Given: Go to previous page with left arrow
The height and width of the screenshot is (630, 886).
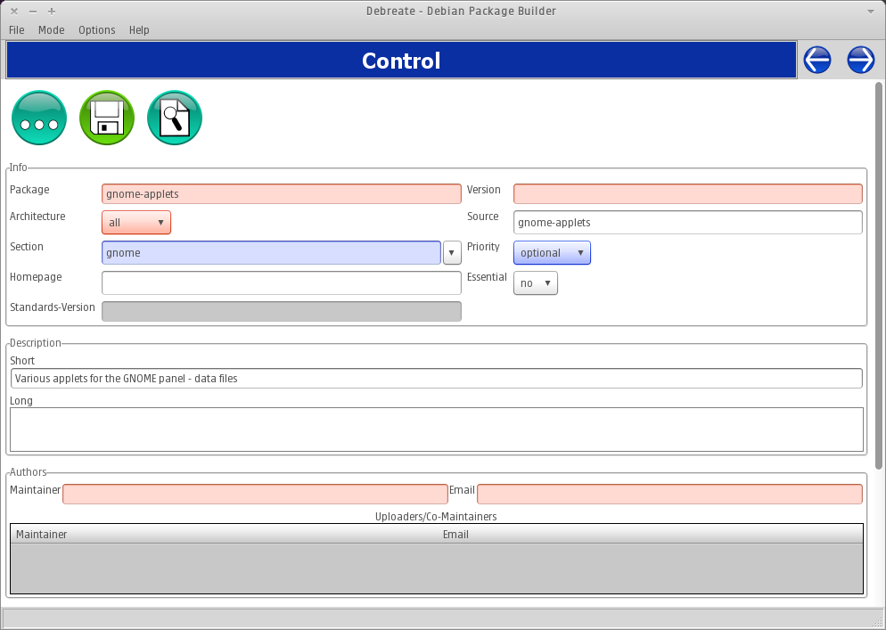Looking at the screenshot, I should pos(817,60).
